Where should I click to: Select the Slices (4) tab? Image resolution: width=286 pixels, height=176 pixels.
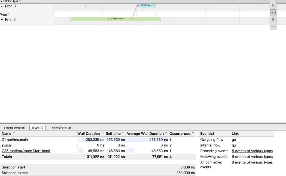click(37, 127)
